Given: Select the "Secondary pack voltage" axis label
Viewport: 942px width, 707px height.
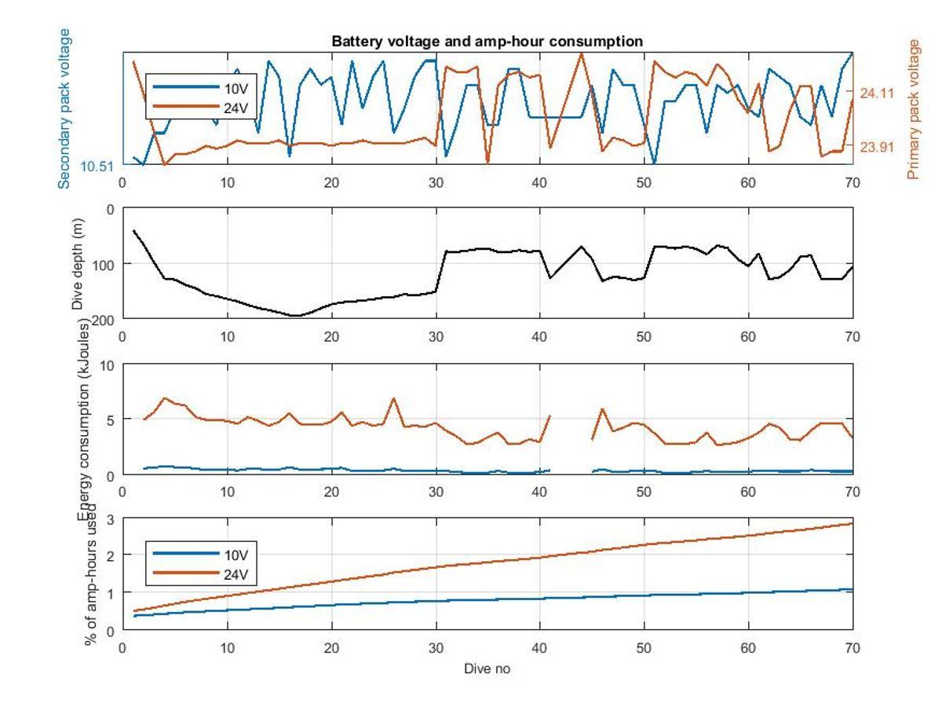Looking at the screenshot, I should click(64, 108).
